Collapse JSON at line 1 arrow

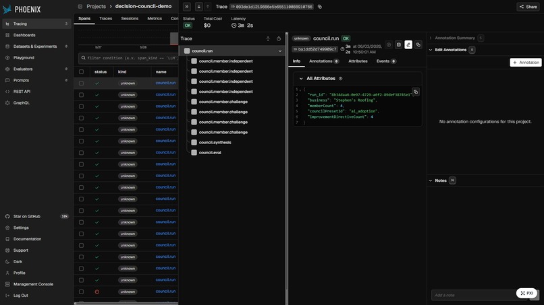[x=300, y=90]
